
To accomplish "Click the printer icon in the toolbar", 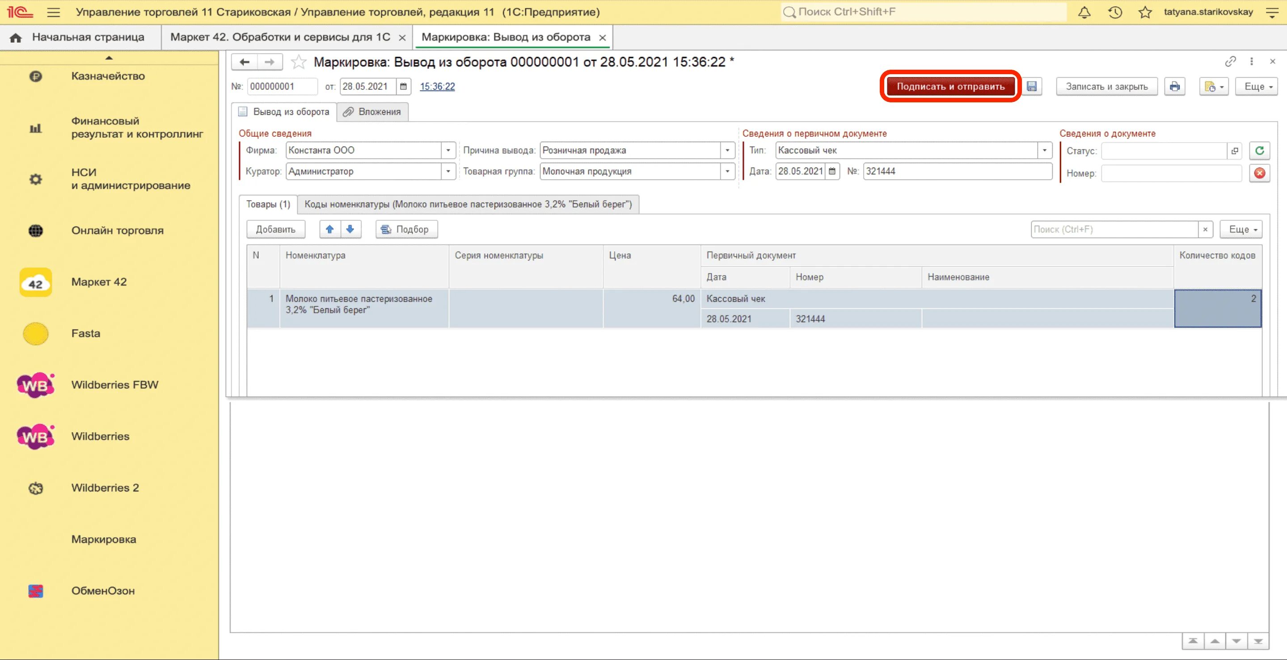I will (1175, 86).
